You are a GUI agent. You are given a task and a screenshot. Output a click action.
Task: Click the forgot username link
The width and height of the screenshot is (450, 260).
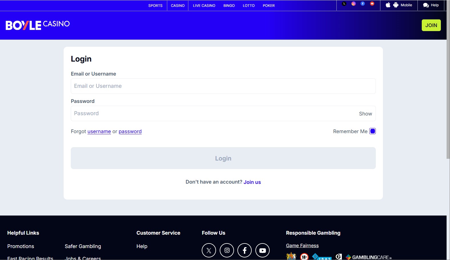99,131
